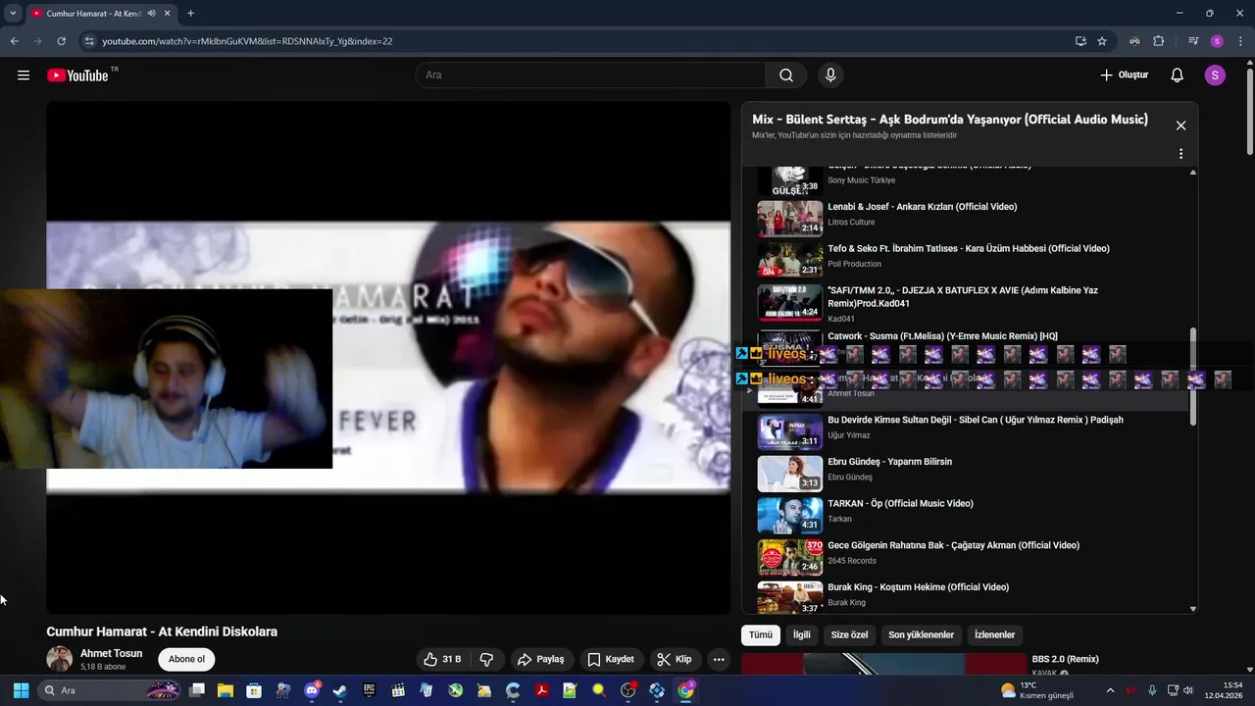Open Gece Gölgenin Rahatına Bak thumbnail
The width and height of the screenshot is (1255, 706).
(790, 557)
